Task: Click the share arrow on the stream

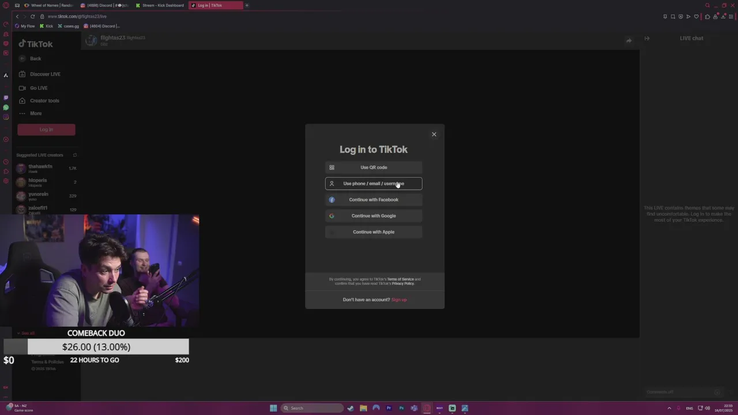Action: tap(629, 40)
